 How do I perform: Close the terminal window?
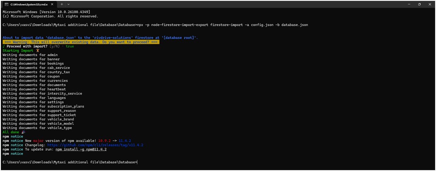click(x=430, y=4)
